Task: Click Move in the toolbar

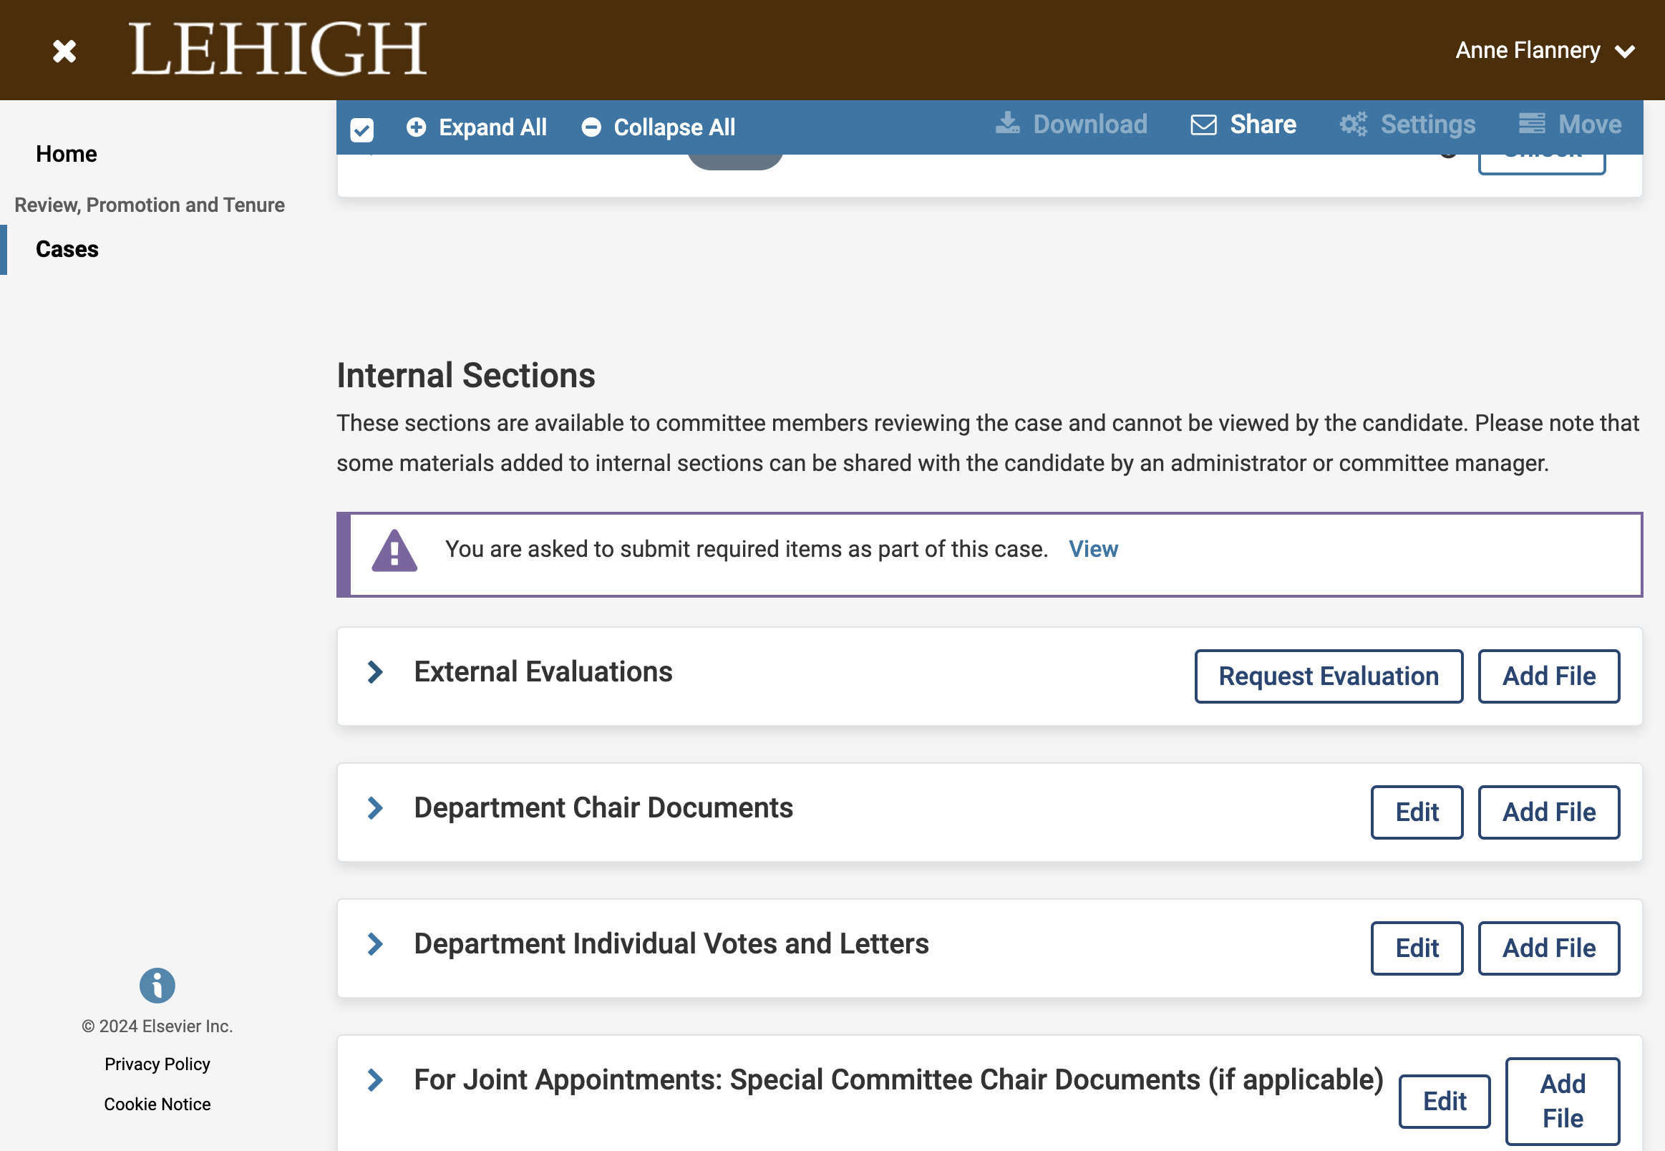Action: [1570, 125]
